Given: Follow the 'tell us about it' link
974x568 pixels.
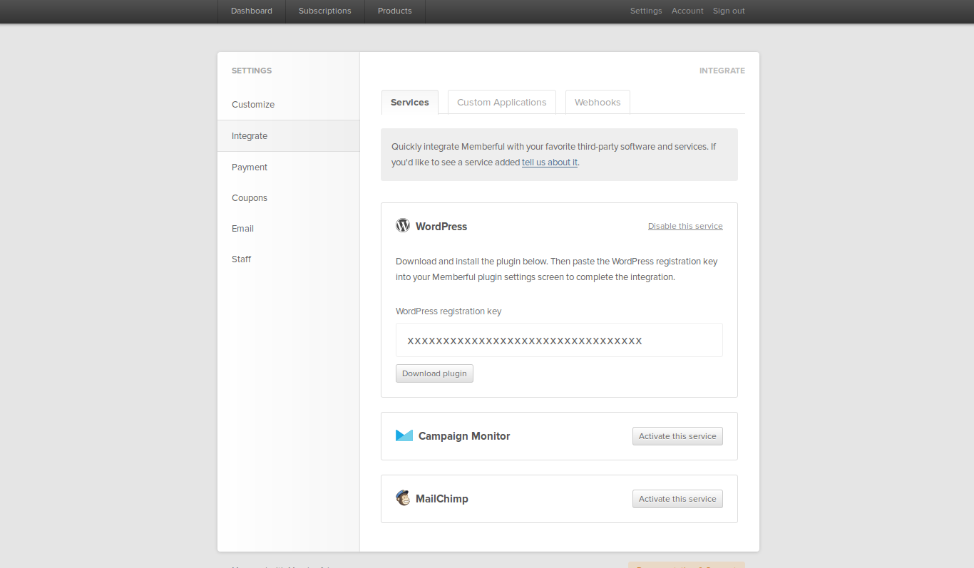Looking at the screenshot, I should coord(550,162).
